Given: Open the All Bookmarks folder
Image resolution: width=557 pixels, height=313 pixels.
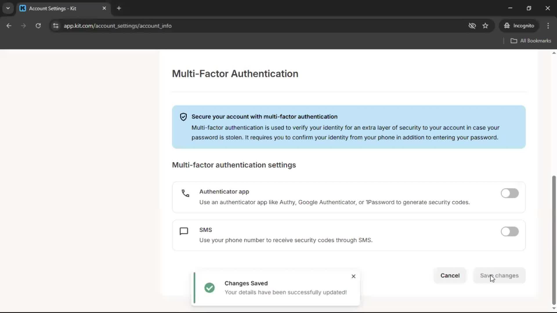Looking at the screenshot, I should [531, 41].
